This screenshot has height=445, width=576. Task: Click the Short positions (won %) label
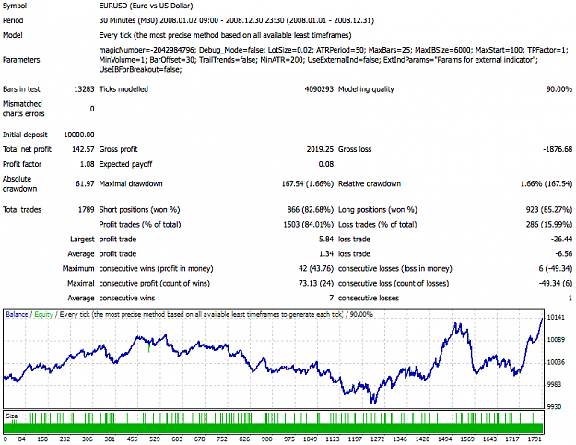click(139, 210)
